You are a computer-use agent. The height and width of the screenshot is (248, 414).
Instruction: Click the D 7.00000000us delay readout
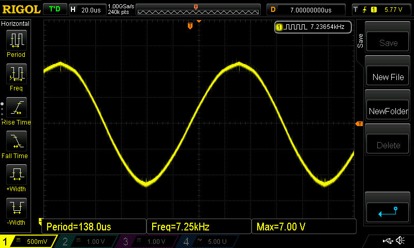pos(306,10)
